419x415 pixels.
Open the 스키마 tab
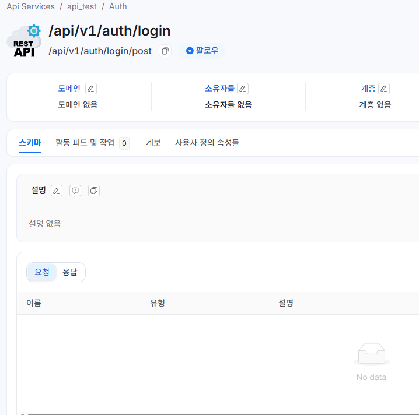point(30,143)
